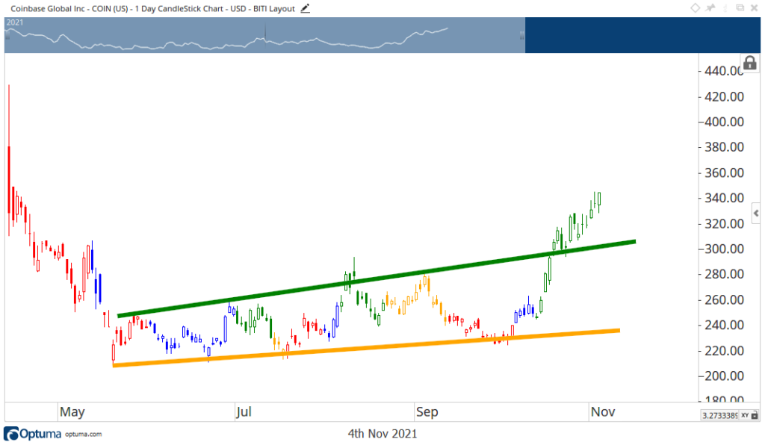Click the 440.00 price scale label
Image resolution: width=765 pixels, height=445 pixels.
724,71
